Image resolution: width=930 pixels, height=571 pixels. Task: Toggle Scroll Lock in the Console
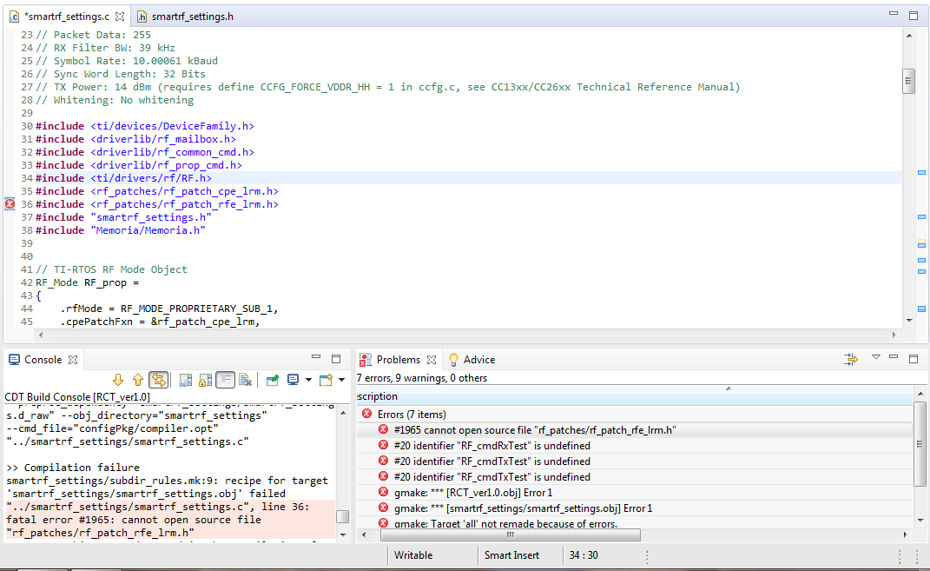[x=205, y=380]
